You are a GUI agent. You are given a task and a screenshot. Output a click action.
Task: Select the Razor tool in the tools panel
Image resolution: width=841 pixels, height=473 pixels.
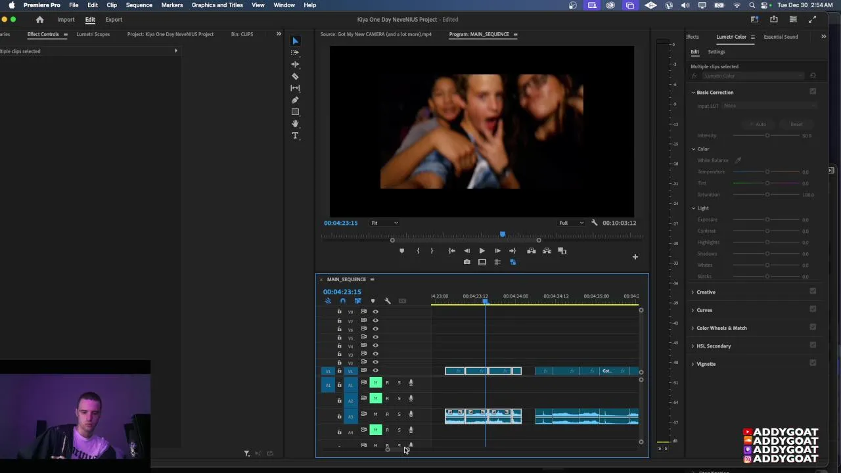point(295,76)
